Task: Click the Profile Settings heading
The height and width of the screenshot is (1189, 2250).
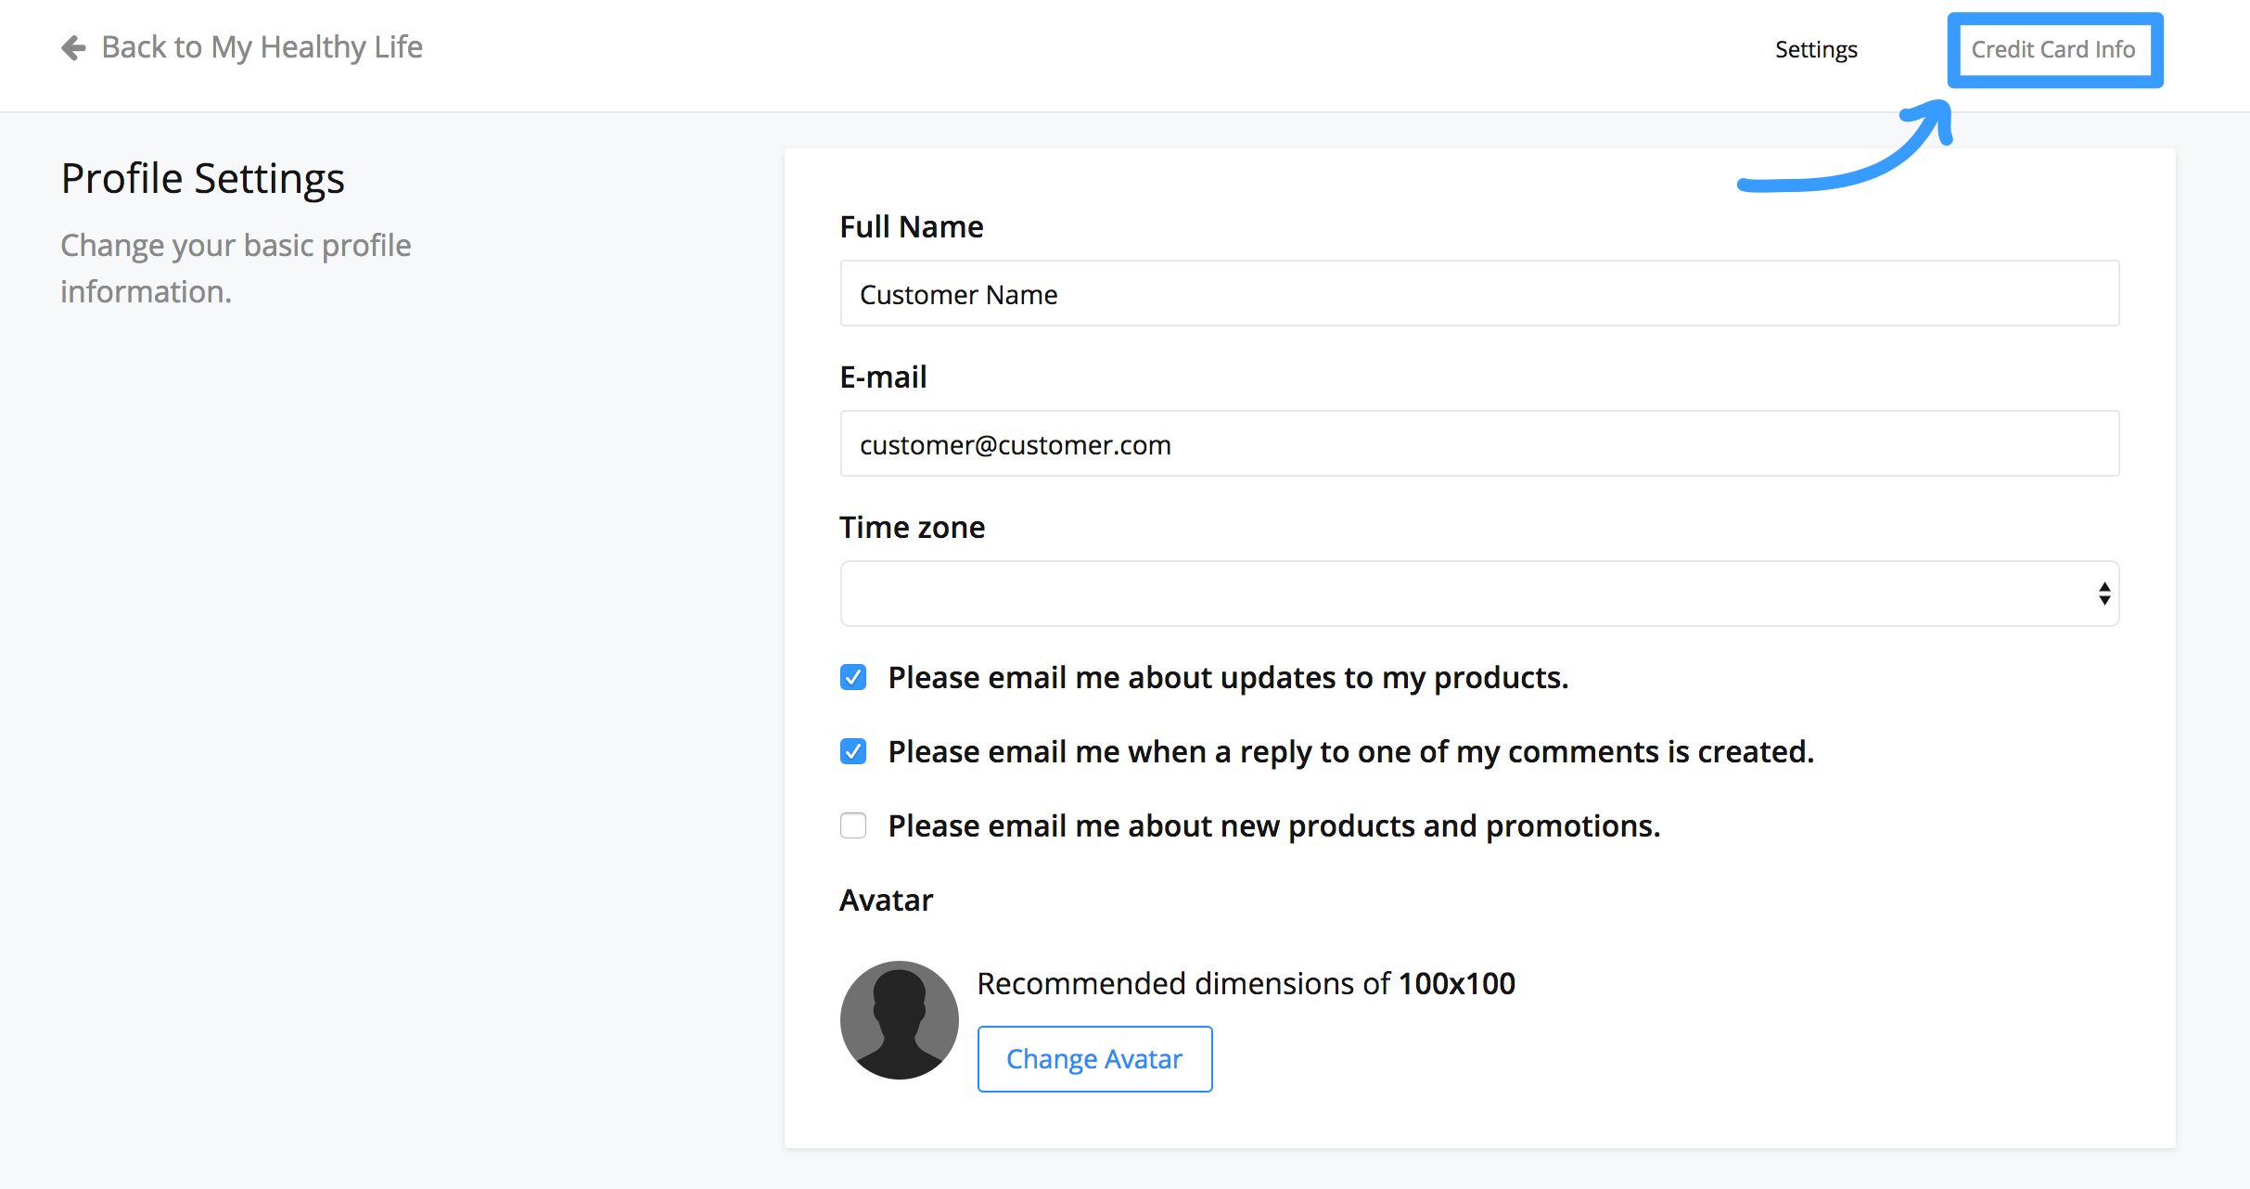Action: click(x=202, y=178)
